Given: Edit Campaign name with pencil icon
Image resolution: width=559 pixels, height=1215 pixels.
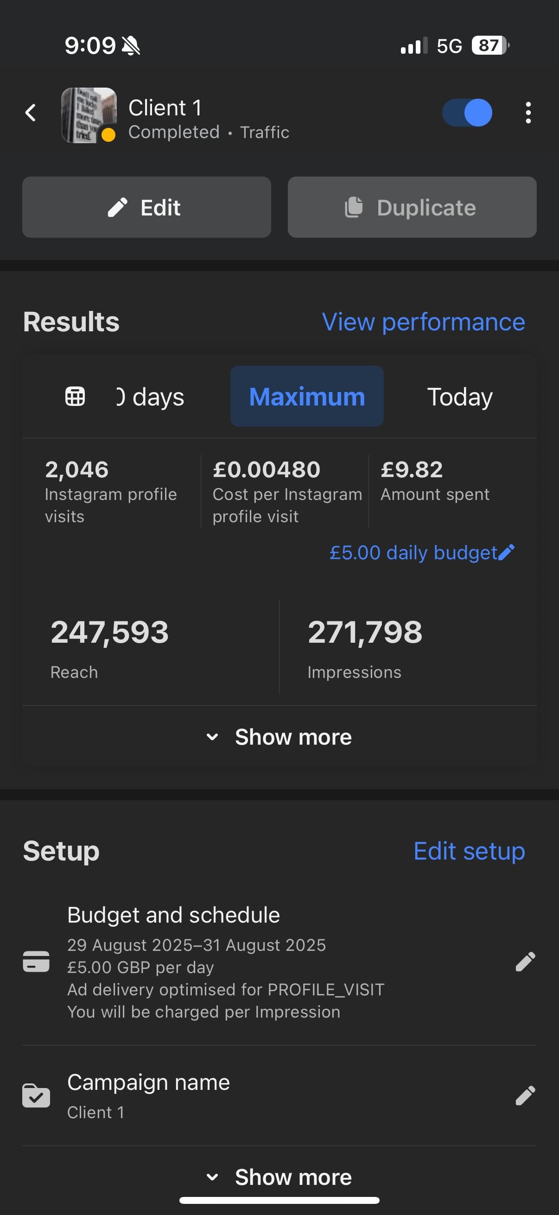Looking at the screenshot, I should tap(525, 1095).
